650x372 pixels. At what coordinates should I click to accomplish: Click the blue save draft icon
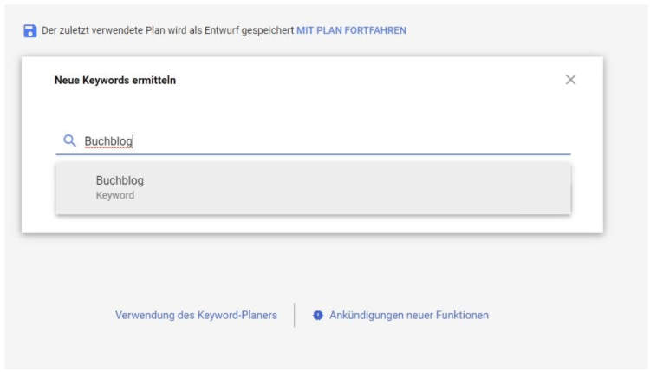[x=29, y=30]
